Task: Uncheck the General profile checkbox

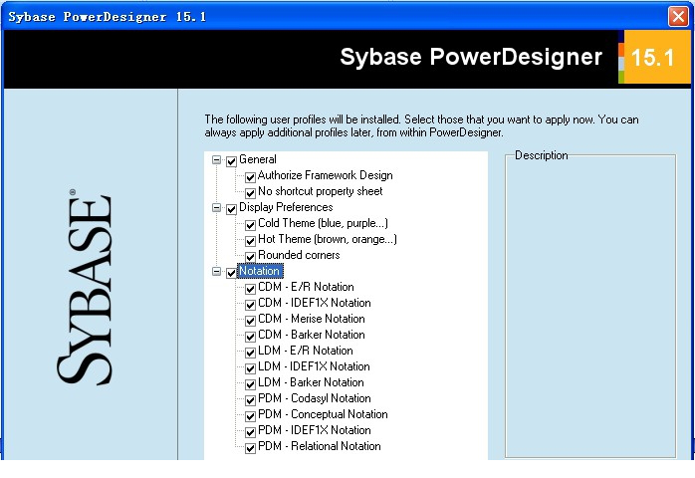Action: tap(231, 161)
